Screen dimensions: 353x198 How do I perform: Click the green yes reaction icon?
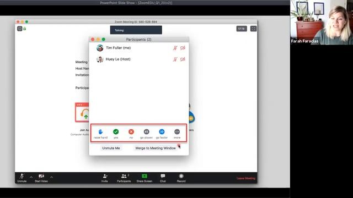click(116, 132)
